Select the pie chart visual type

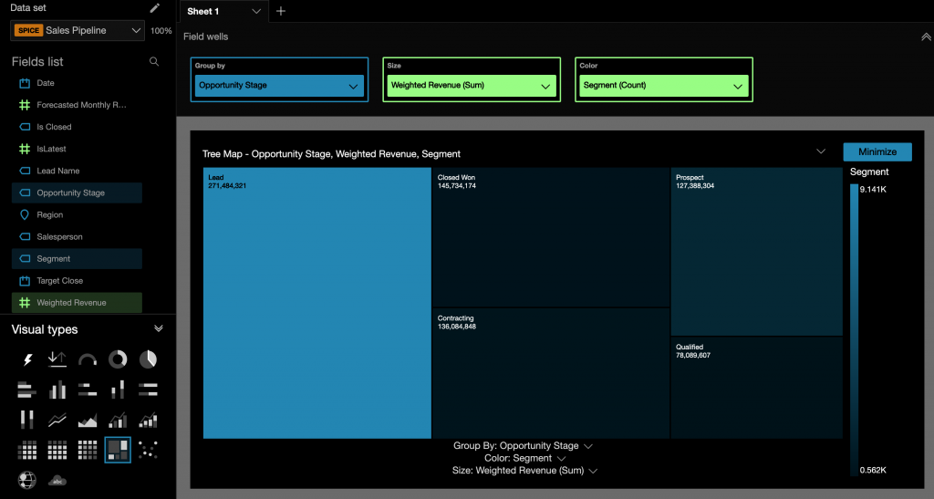[x=148, y=359]
